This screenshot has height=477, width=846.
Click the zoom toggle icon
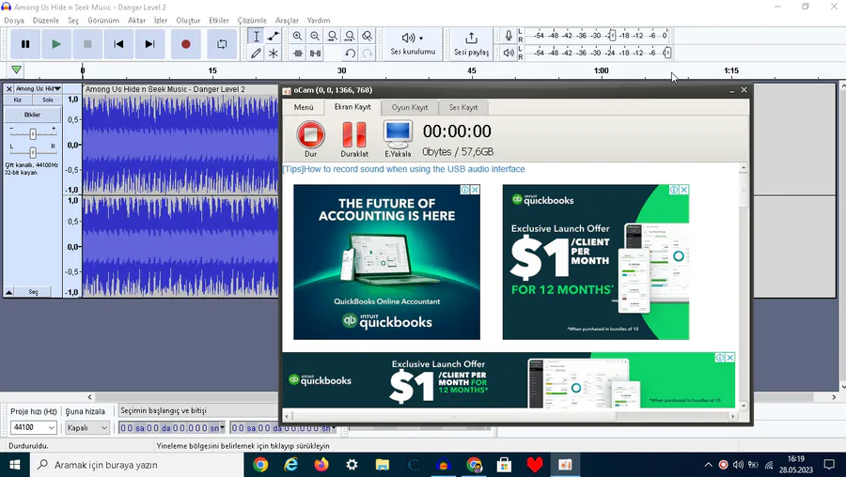point(368,36)
